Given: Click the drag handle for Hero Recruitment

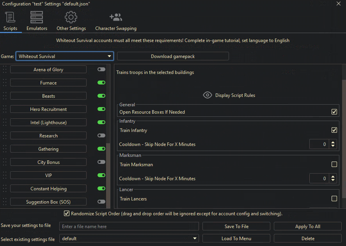Looking at the screenshot, I should [5, 109].
